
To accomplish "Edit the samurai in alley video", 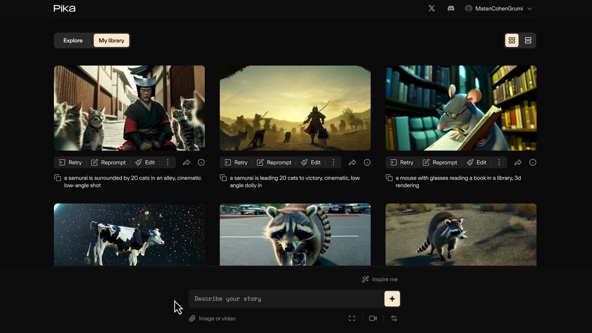I will 145,162.
